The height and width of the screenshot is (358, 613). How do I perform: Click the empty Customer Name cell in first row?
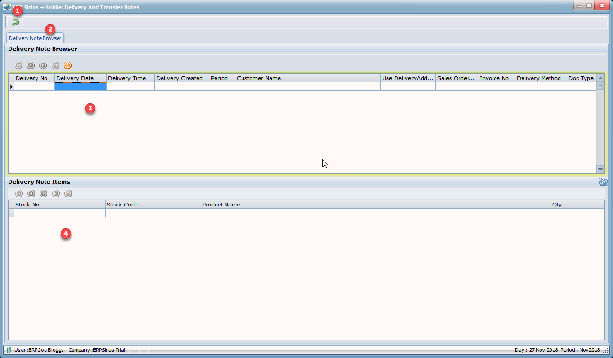tap(308, 87)
